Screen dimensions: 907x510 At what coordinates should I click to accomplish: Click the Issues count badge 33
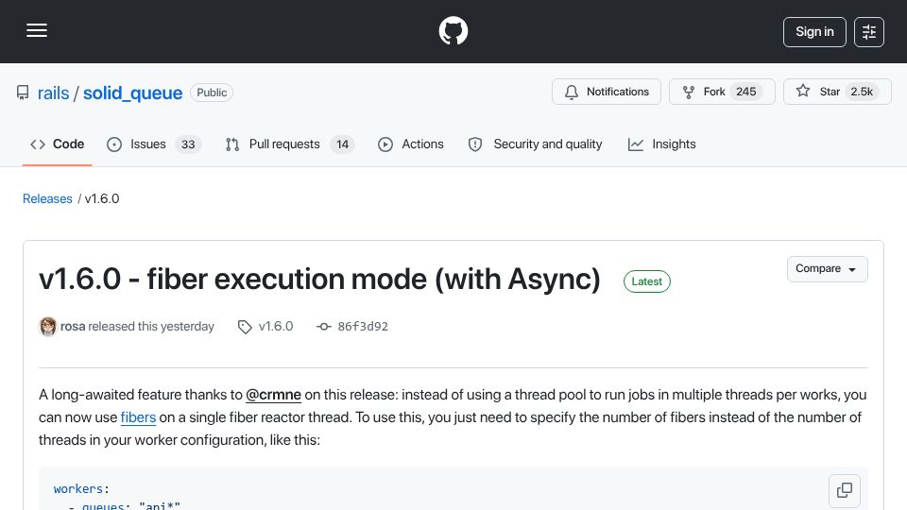[x=188, y=144]
